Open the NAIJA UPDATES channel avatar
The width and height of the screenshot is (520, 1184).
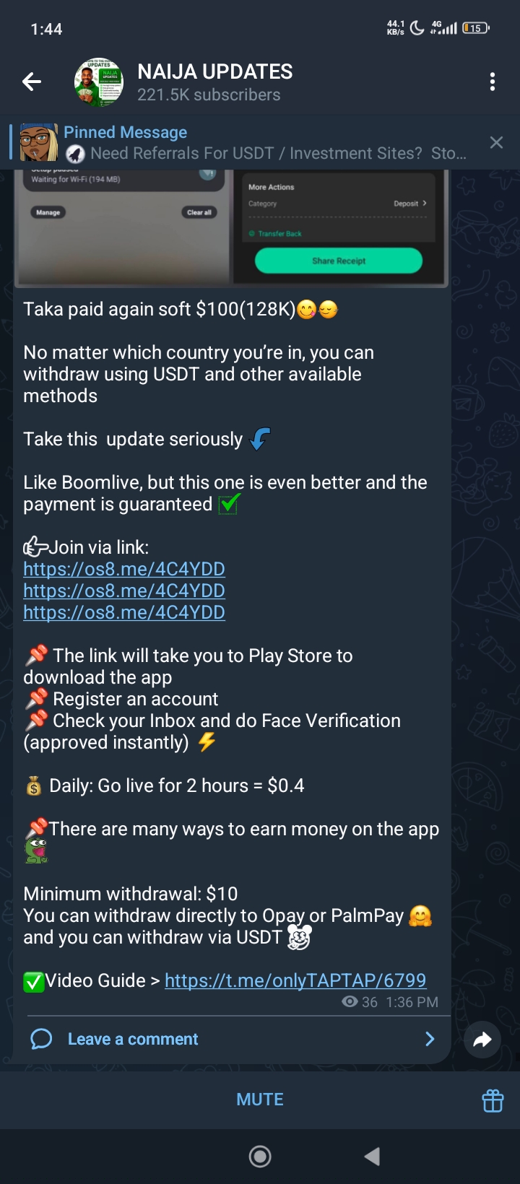(99, 82)
